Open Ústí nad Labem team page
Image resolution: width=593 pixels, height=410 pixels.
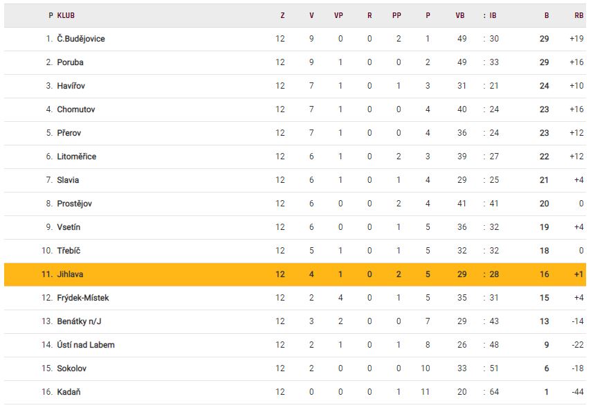[x=86, y=345]
